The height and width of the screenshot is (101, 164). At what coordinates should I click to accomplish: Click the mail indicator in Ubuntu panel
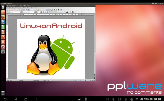click(153, 4)
